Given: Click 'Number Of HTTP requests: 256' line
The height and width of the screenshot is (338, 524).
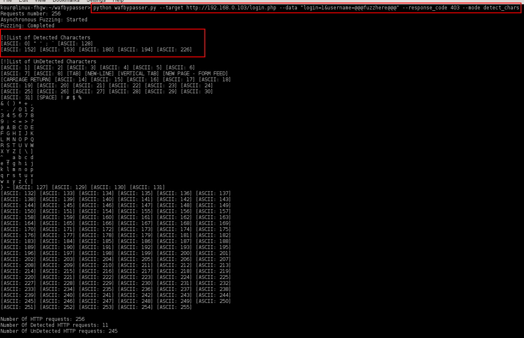Looking at the screenshot, I should point(43,319).
